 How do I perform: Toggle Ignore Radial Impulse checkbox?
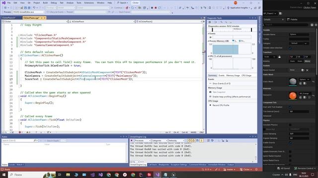(x=290, y=156)
